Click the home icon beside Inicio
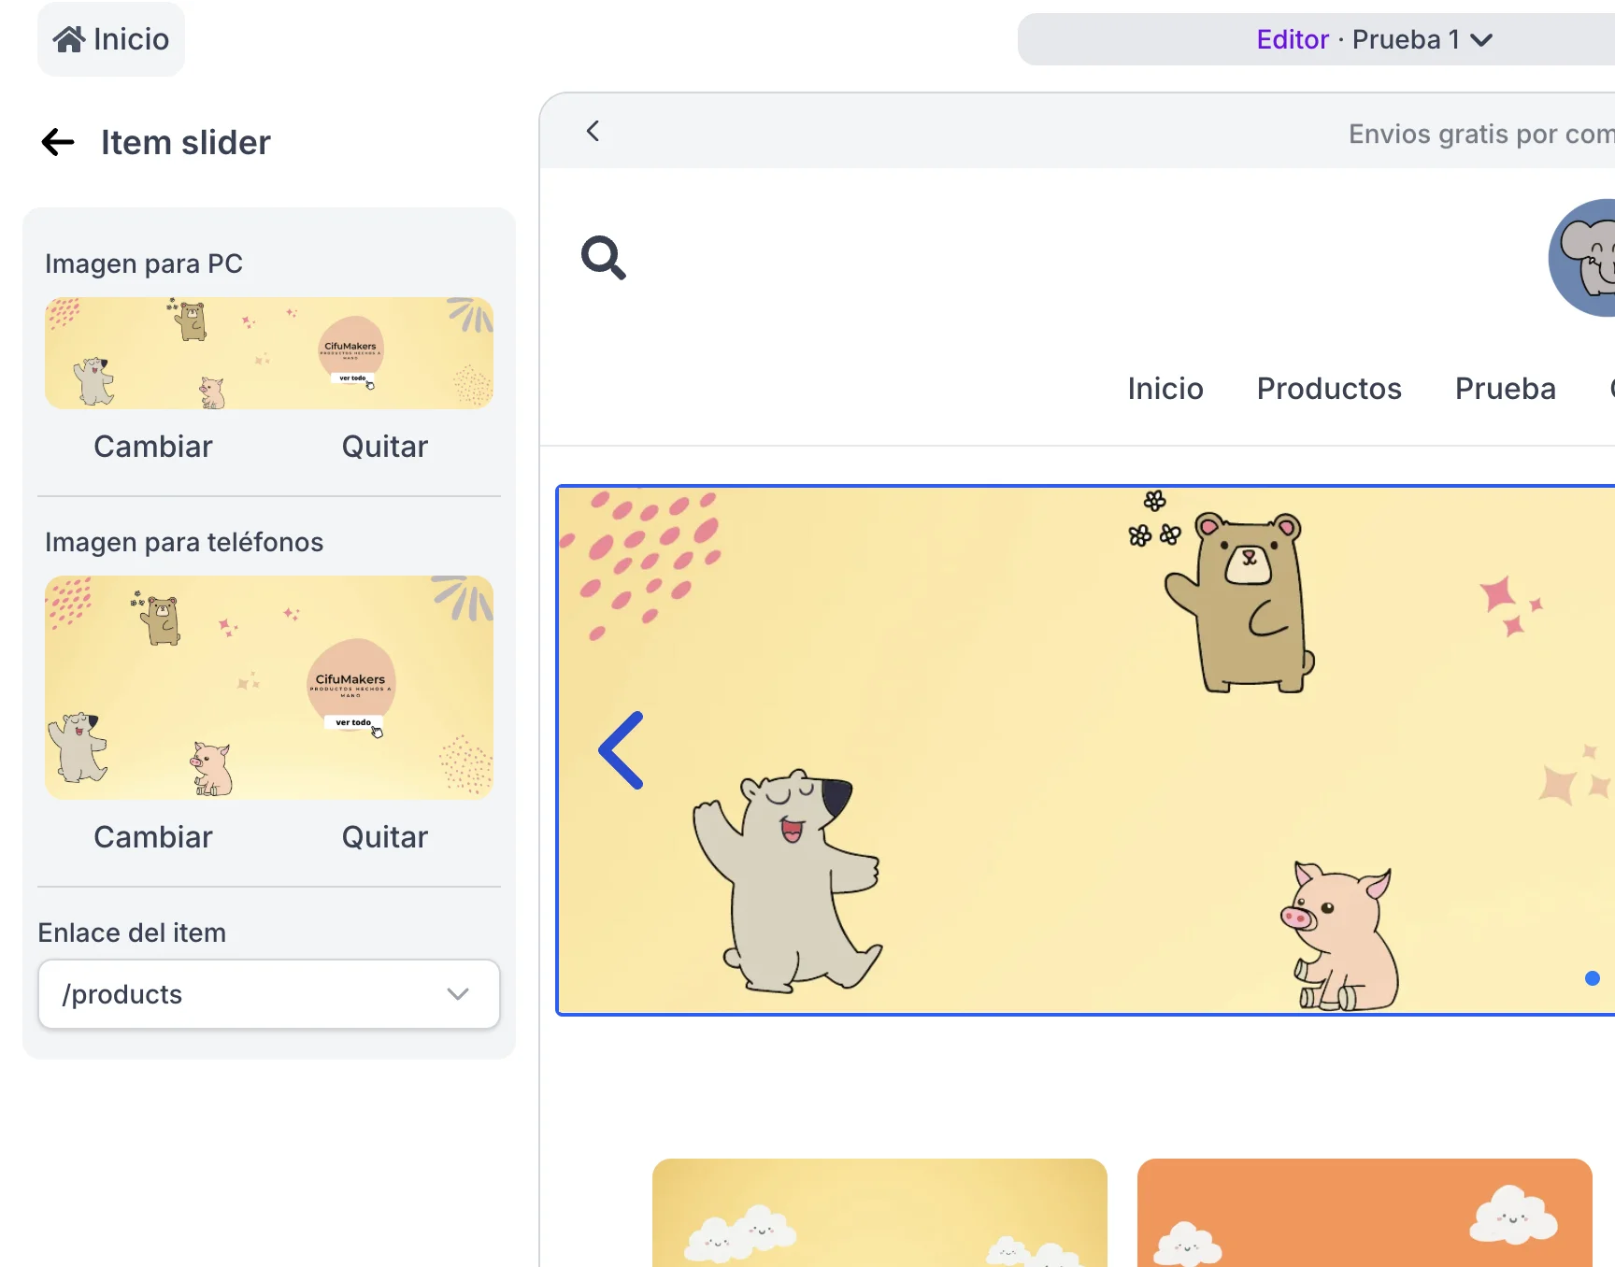 point(68,39)
